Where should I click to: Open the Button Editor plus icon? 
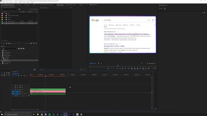155,69
